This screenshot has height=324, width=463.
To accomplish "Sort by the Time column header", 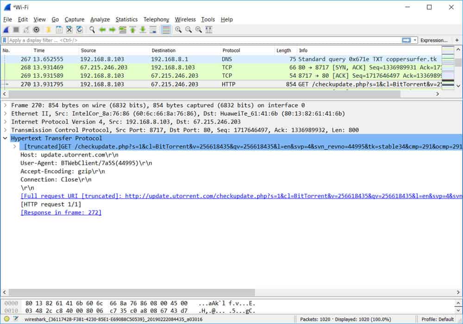I will [55, 50].
